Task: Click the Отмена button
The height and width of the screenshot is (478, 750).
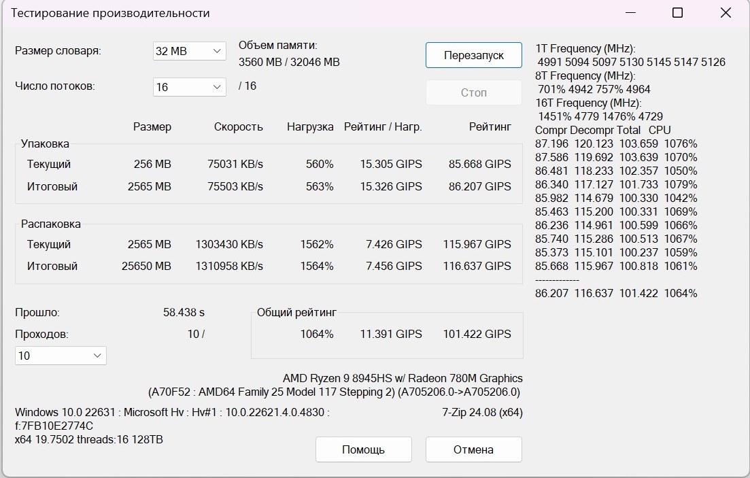Action: [473, 449]
